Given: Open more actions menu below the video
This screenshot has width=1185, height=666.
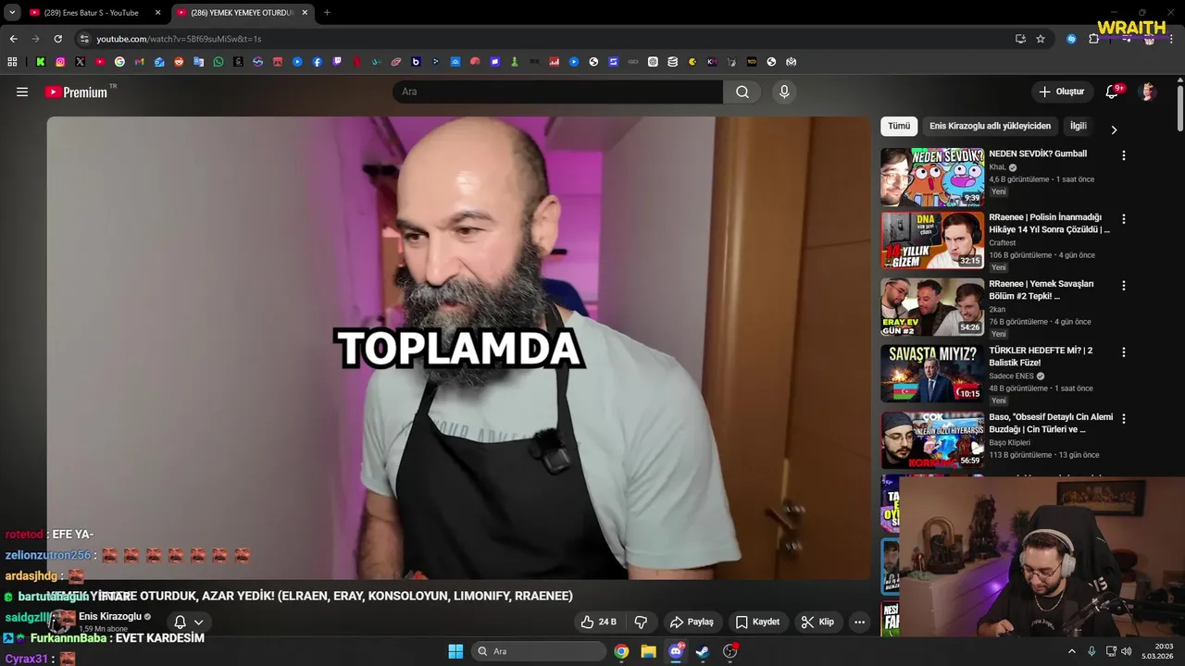Looking at the screenshot, I should tap(859, 622).
